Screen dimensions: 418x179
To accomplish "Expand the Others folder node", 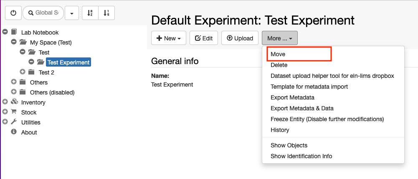I will tap(14, 82).
